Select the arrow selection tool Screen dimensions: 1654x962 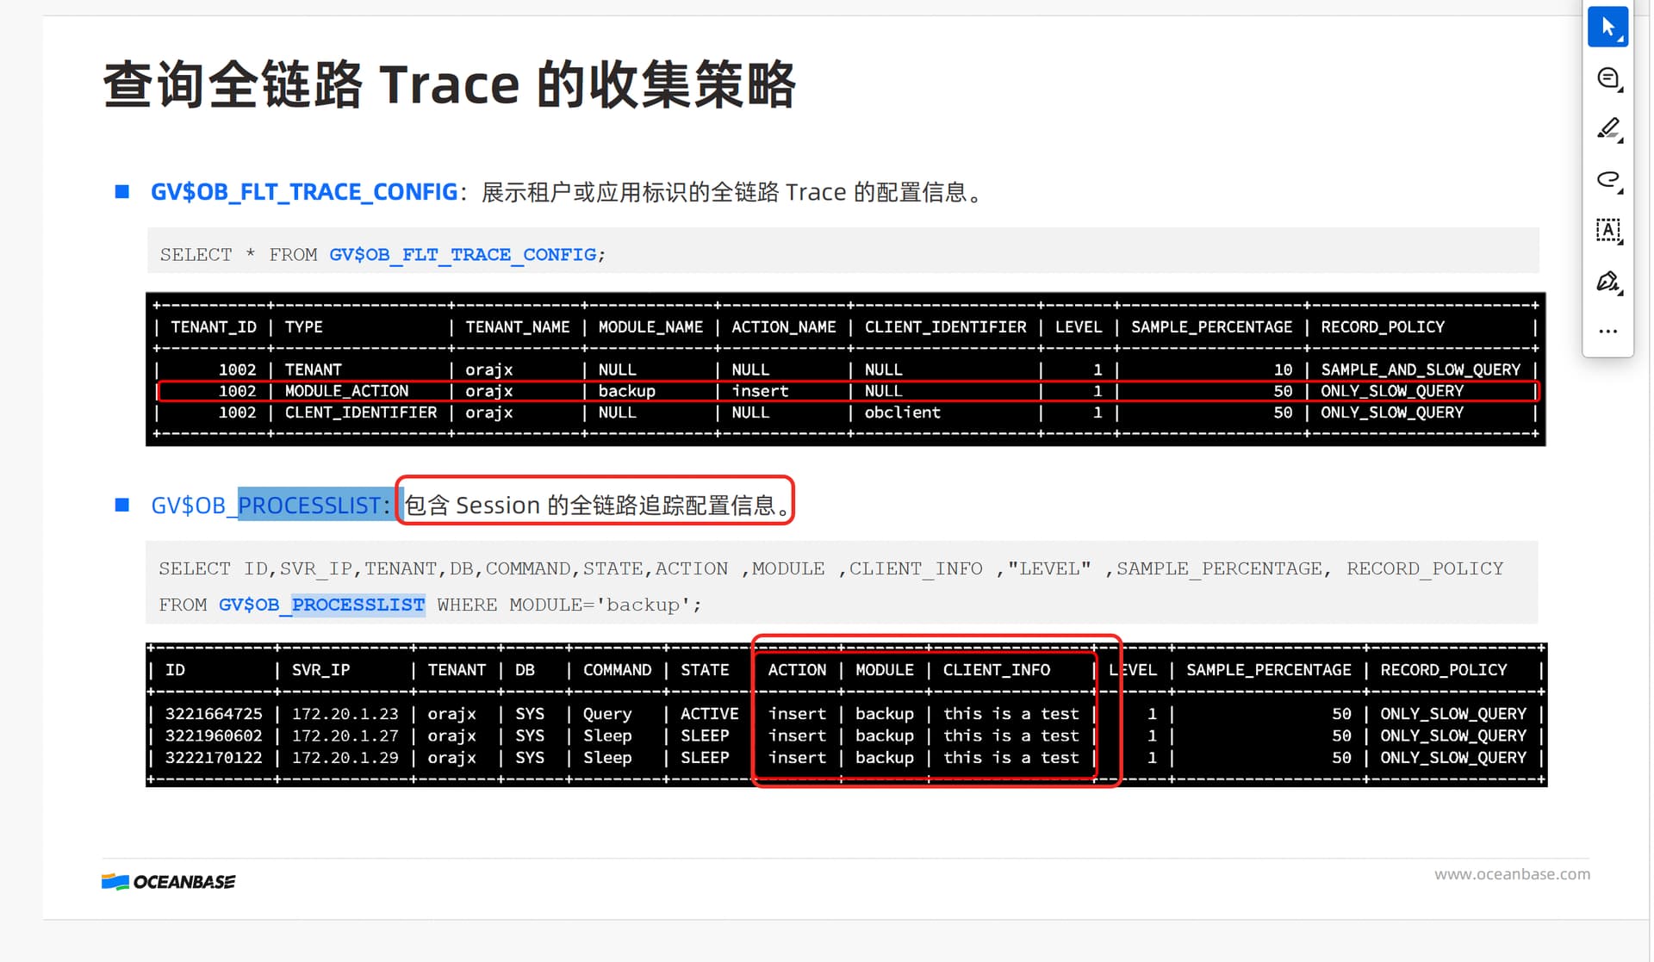[x=1607, y=27]
